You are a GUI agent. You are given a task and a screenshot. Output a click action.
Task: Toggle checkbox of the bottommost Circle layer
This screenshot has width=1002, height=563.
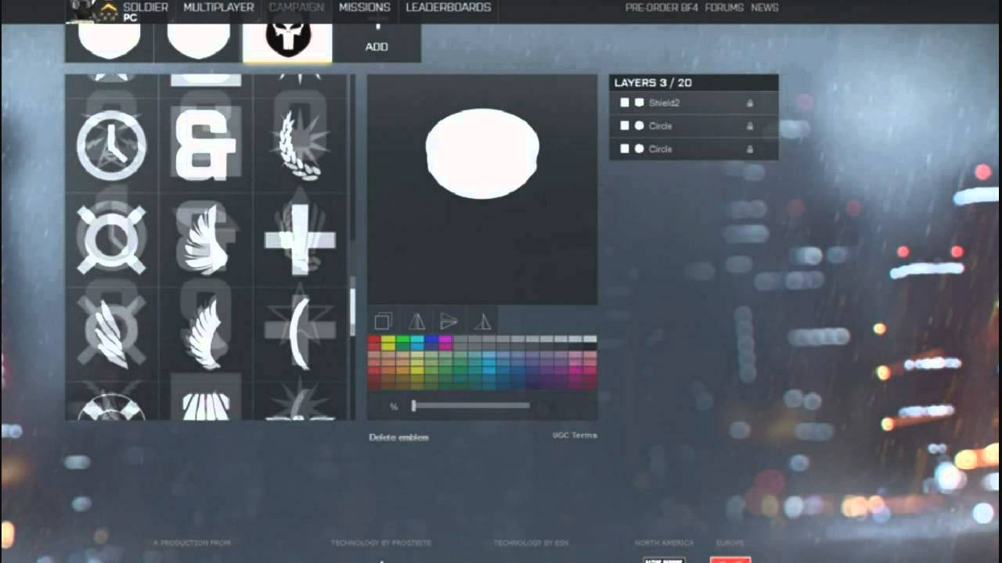[625, 149]
